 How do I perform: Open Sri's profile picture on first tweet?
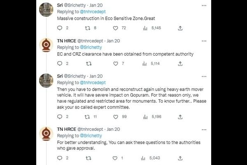point(46,9)
